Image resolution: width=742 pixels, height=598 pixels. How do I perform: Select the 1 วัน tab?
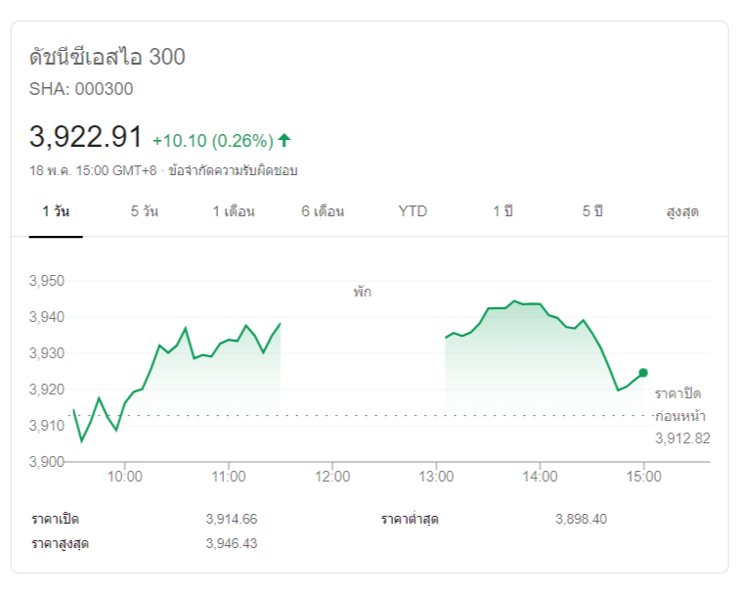pos(56,211)
